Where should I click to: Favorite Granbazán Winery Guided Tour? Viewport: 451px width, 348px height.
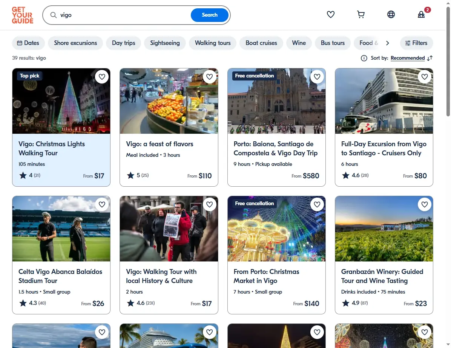[425, 204]
